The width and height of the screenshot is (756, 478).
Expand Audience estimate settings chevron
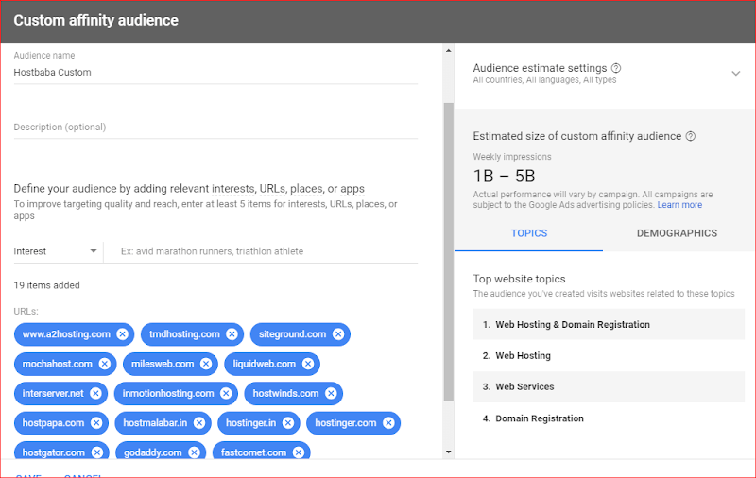pyautogui.click(x=736, y=74)
